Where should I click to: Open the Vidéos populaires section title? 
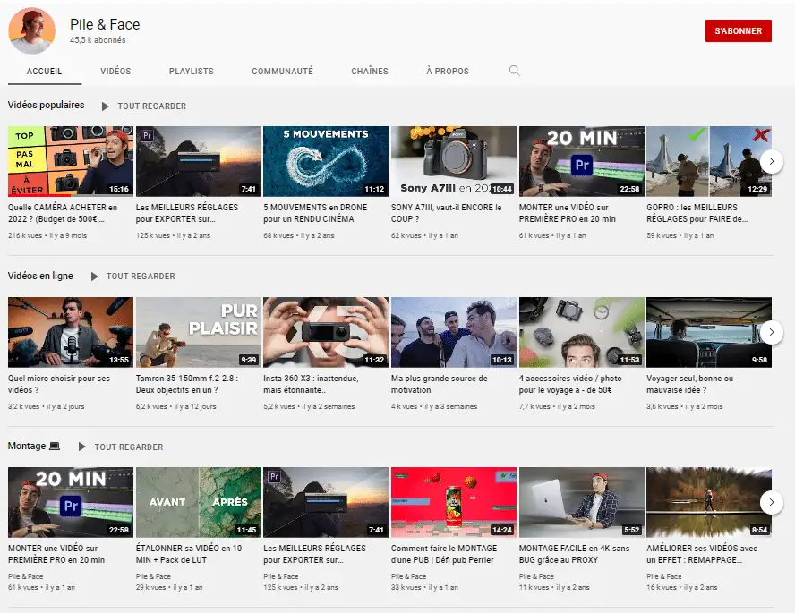click(47, 105)
